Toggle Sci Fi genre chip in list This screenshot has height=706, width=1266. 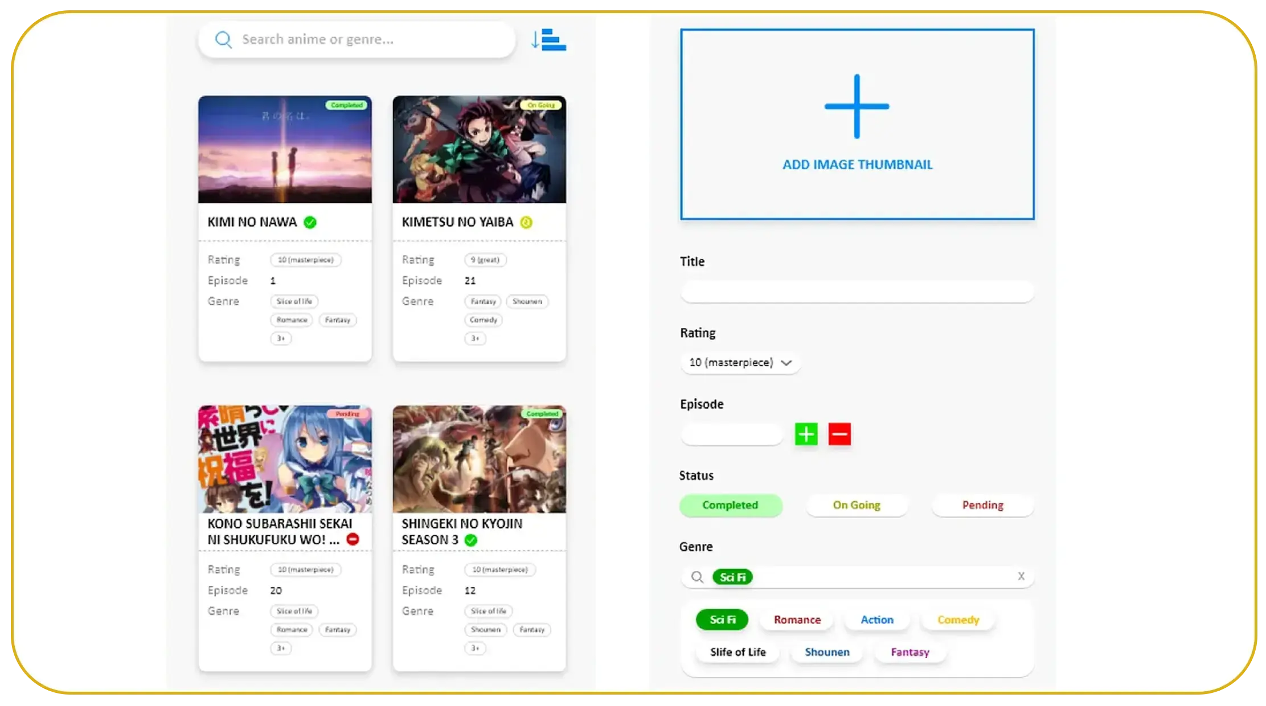pos(722,620)
